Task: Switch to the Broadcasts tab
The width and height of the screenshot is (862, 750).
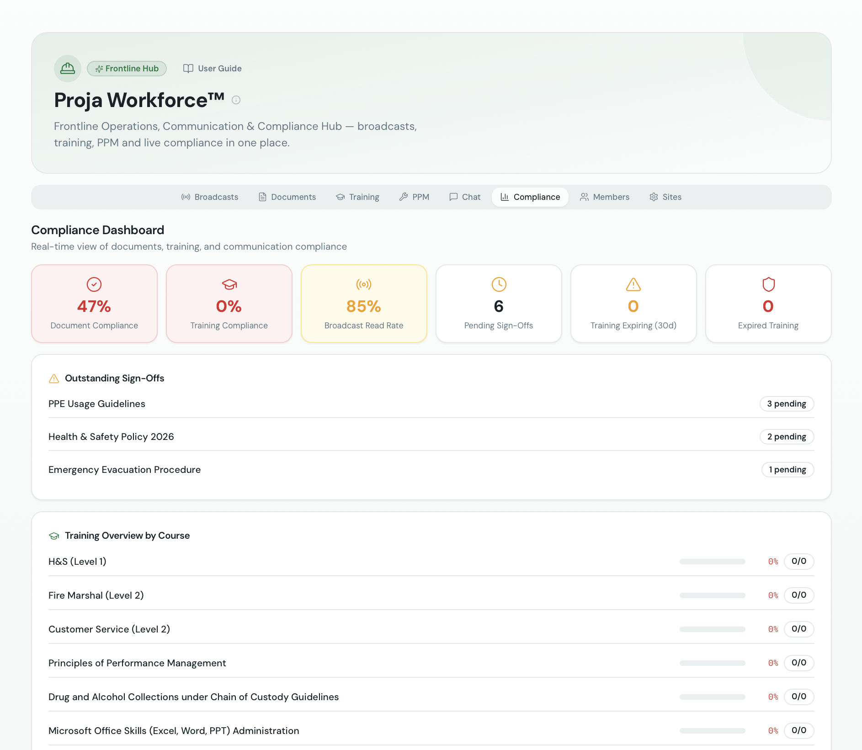Action: point(210,197)
